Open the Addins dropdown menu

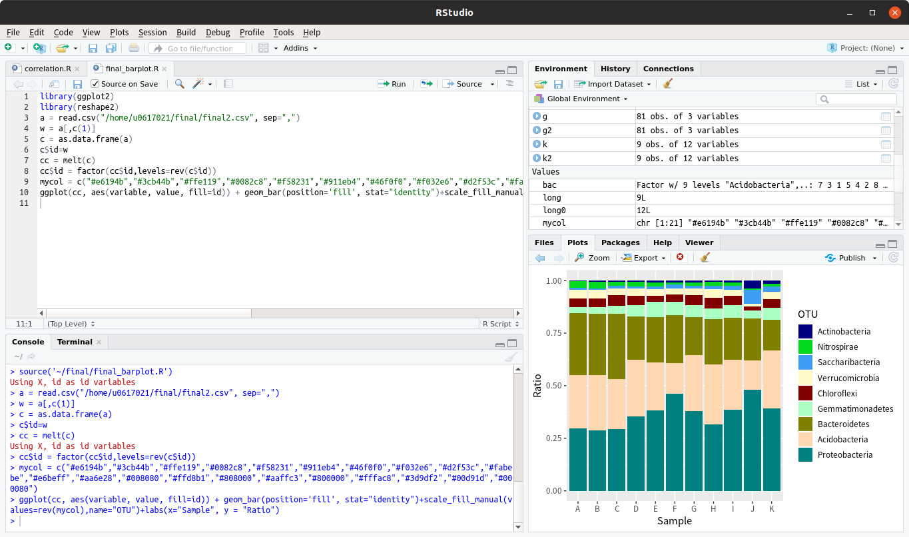point(300,48)
